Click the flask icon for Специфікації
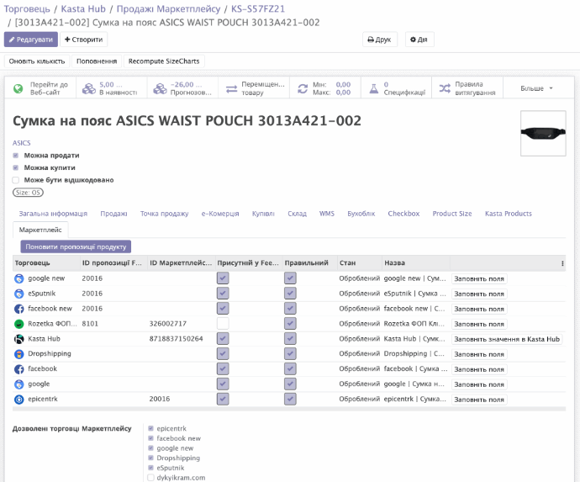The width and height of the screenshot is (580, 482). point(374,88)
